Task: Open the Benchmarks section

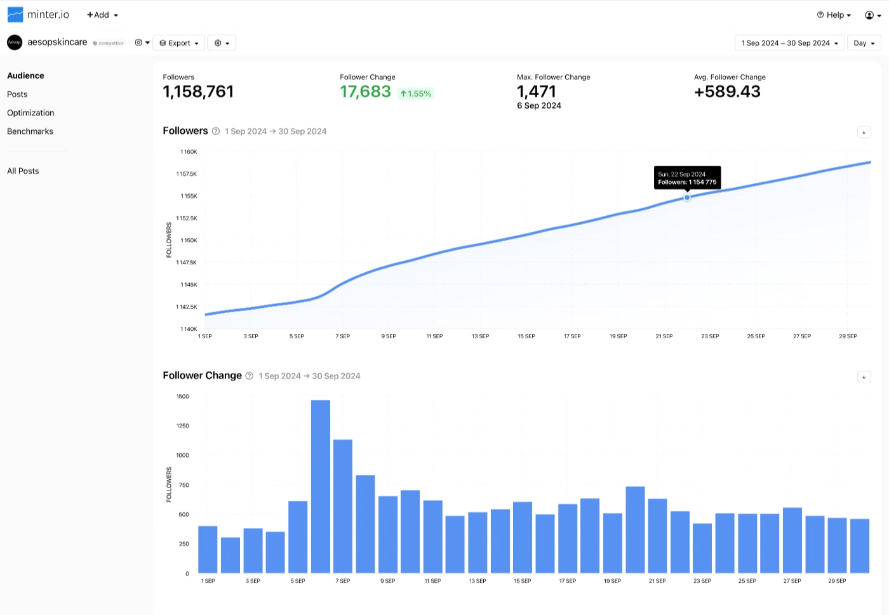Action: [30, 131]
